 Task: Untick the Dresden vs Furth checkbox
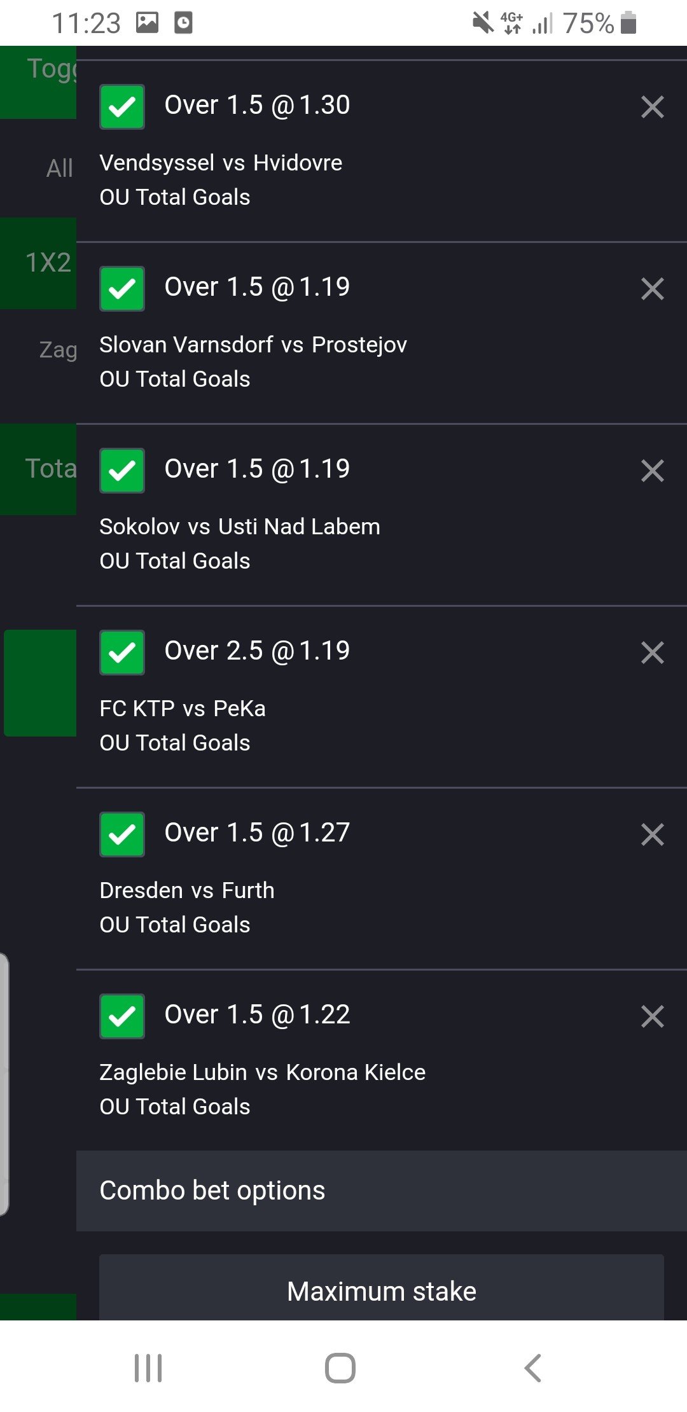click(122, 834)
